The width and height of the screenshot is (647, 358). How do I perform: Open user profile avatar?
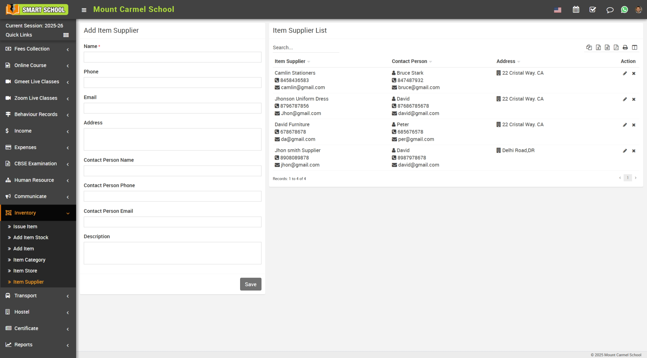[639, 10]
